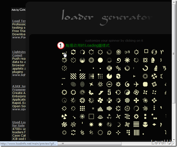Screen dimensions: 177x147
Task: Pick the gear cog spinner
Action: pyautogui.click(x=136, y=117)
